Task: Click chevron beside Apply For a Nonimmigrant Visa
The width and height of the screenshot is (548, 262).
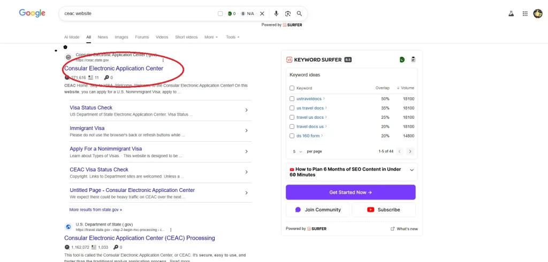Action: pyautogui.click(x=246, y=151)
